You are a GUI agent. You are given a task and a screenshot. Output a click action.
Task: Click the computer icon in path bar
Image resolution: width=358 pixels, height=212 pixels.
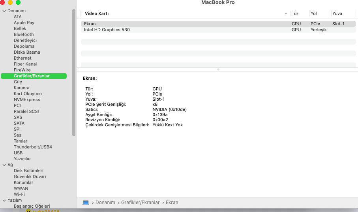tap(86, 203)
